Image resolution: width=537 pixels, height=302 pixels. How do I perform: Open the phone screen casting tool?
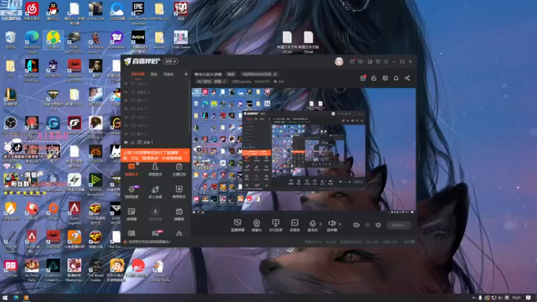[275, 225]
